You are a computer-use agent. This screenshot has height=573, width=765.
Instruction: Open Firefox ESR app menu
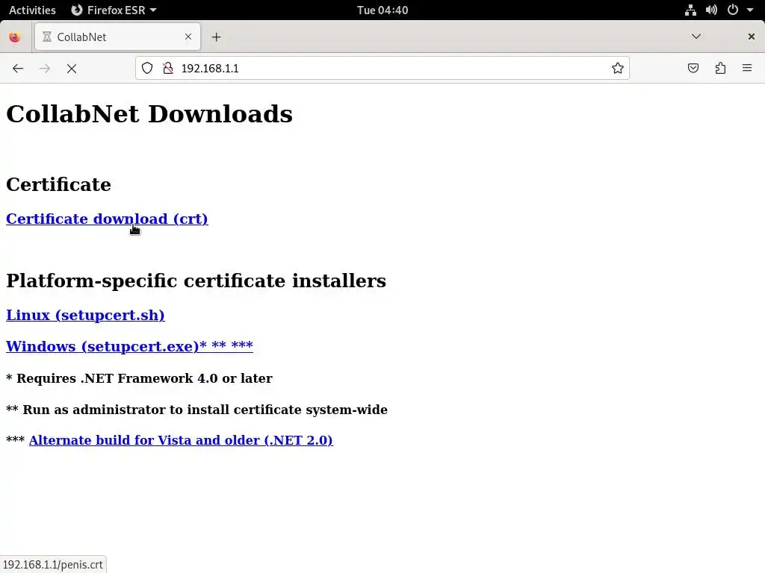pyautogui.click(x=114, y=10)
